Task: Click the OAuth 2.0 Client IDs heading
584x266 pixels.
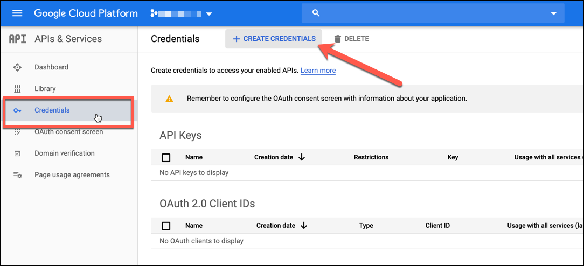Action: pos(207,204)
